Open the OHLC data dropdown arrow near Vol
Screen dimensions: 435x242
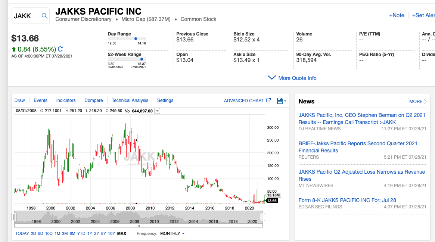tap(157, 111)
